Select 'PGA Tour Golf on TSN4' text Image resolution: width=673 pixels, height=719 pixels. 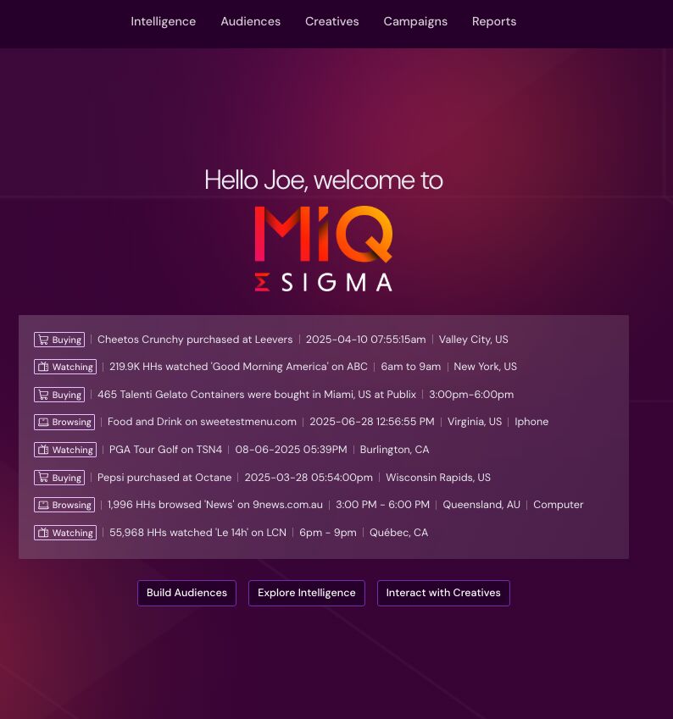(166, 450)
